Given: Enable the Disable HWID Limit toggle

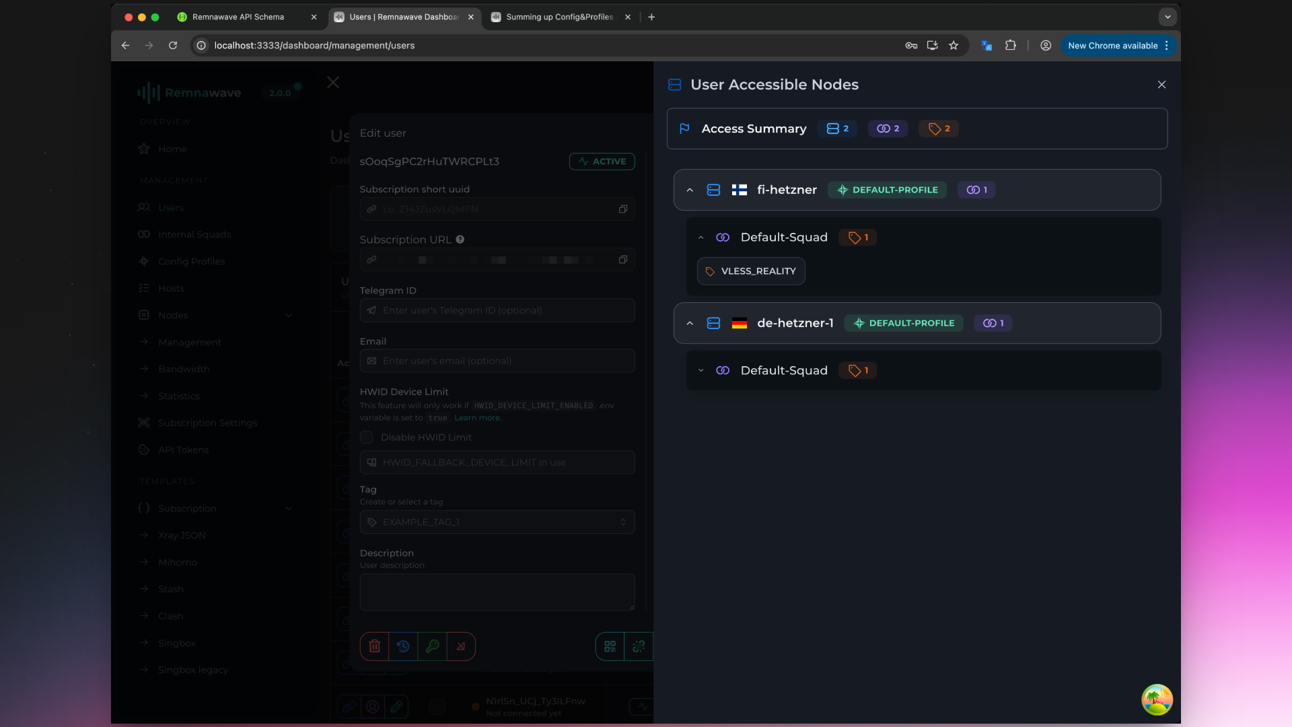Looking at the screenshot, I should [x=367, y=437].
